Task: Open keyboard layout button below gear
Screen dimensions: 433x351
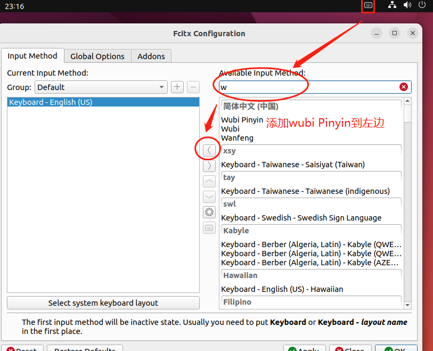Action: click(209, 228)
